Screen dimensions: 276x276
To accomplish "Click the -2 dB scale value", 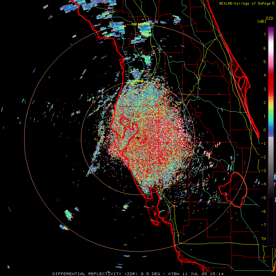I will (x=263, y=157).
